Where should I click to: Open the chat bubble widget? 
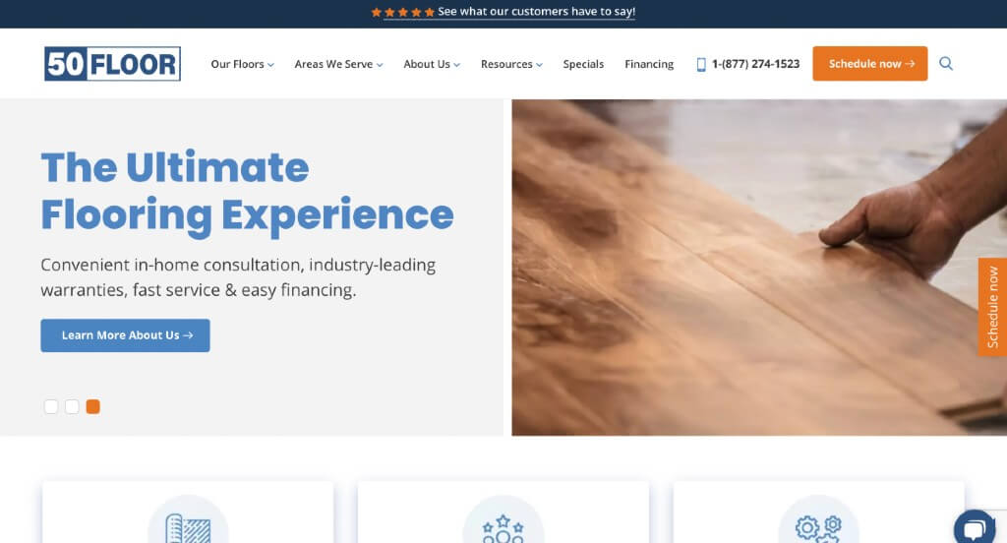(975, 529)
